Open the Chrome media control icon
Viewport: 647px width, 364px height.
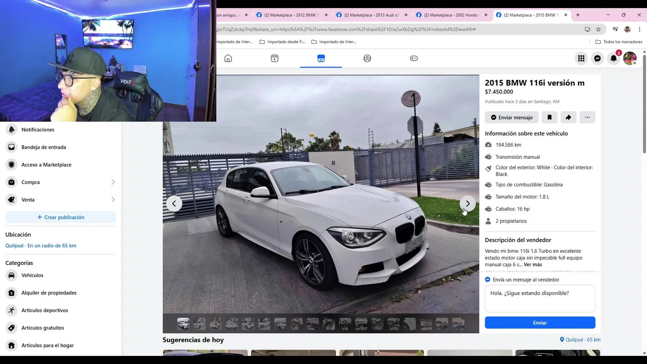(x=615, y=29)
